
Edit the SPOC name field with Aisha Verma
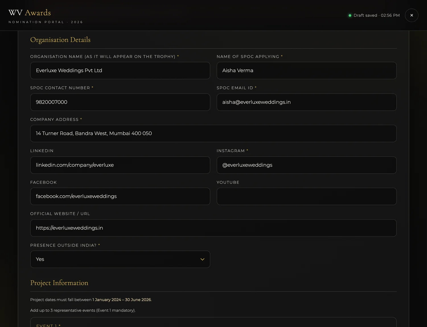(307, 71)
